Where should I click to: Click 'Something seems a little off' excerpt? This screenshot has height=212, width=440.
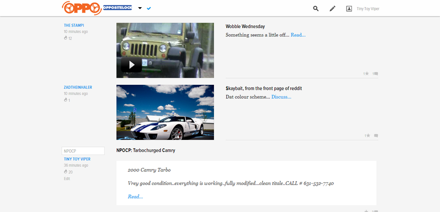pyautogui.click(x=257, y=35)
